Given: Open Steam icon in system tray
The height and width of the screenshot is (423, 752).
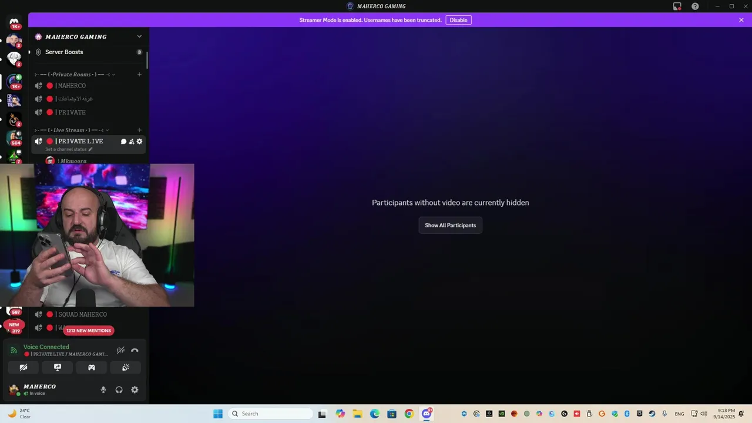Looking at the screenshot, I should (x=652, y=414).
